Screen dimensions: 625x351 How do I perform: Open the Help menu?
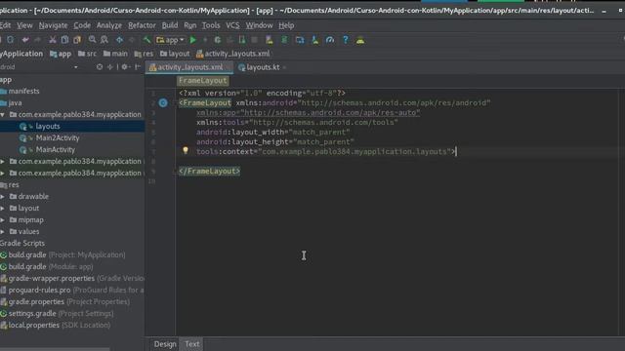click(286, 25)
